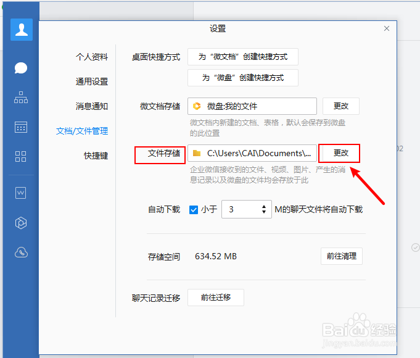The height and width of the screenshot is (358, 420).
Task: Click 更改 next to 文件存储 path
Action: tap(341, 153)
